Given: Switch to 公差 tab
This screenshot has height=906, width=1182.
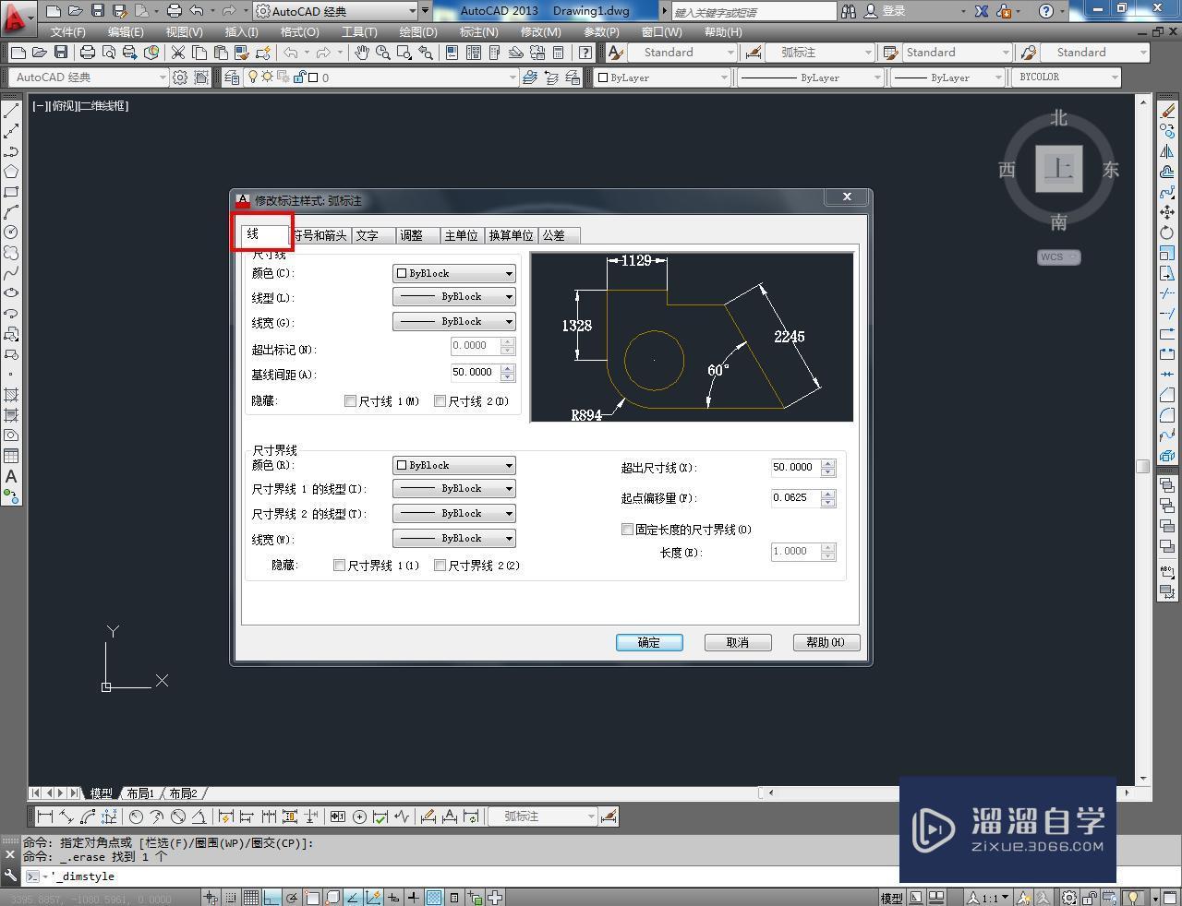Looking at the screenshot, I should click(x=559, y=235).
